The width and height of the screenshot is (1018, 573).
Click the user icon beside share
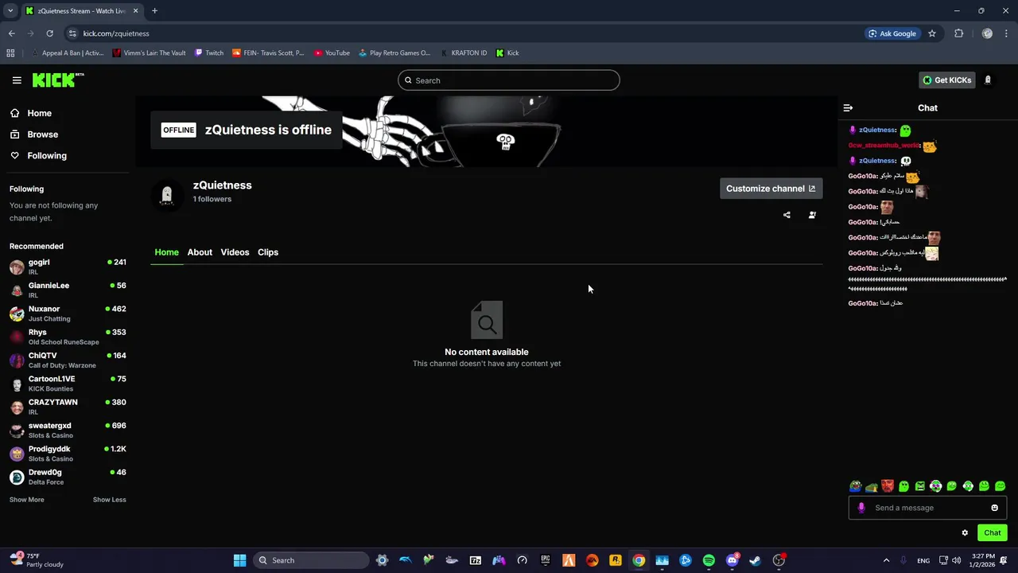pyautogui.click(x=812, y=215)
